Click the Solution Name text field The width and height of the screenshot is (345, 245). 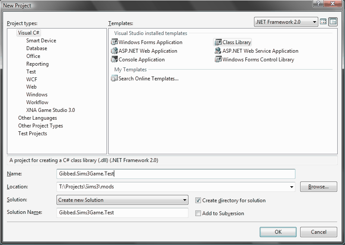122,213
